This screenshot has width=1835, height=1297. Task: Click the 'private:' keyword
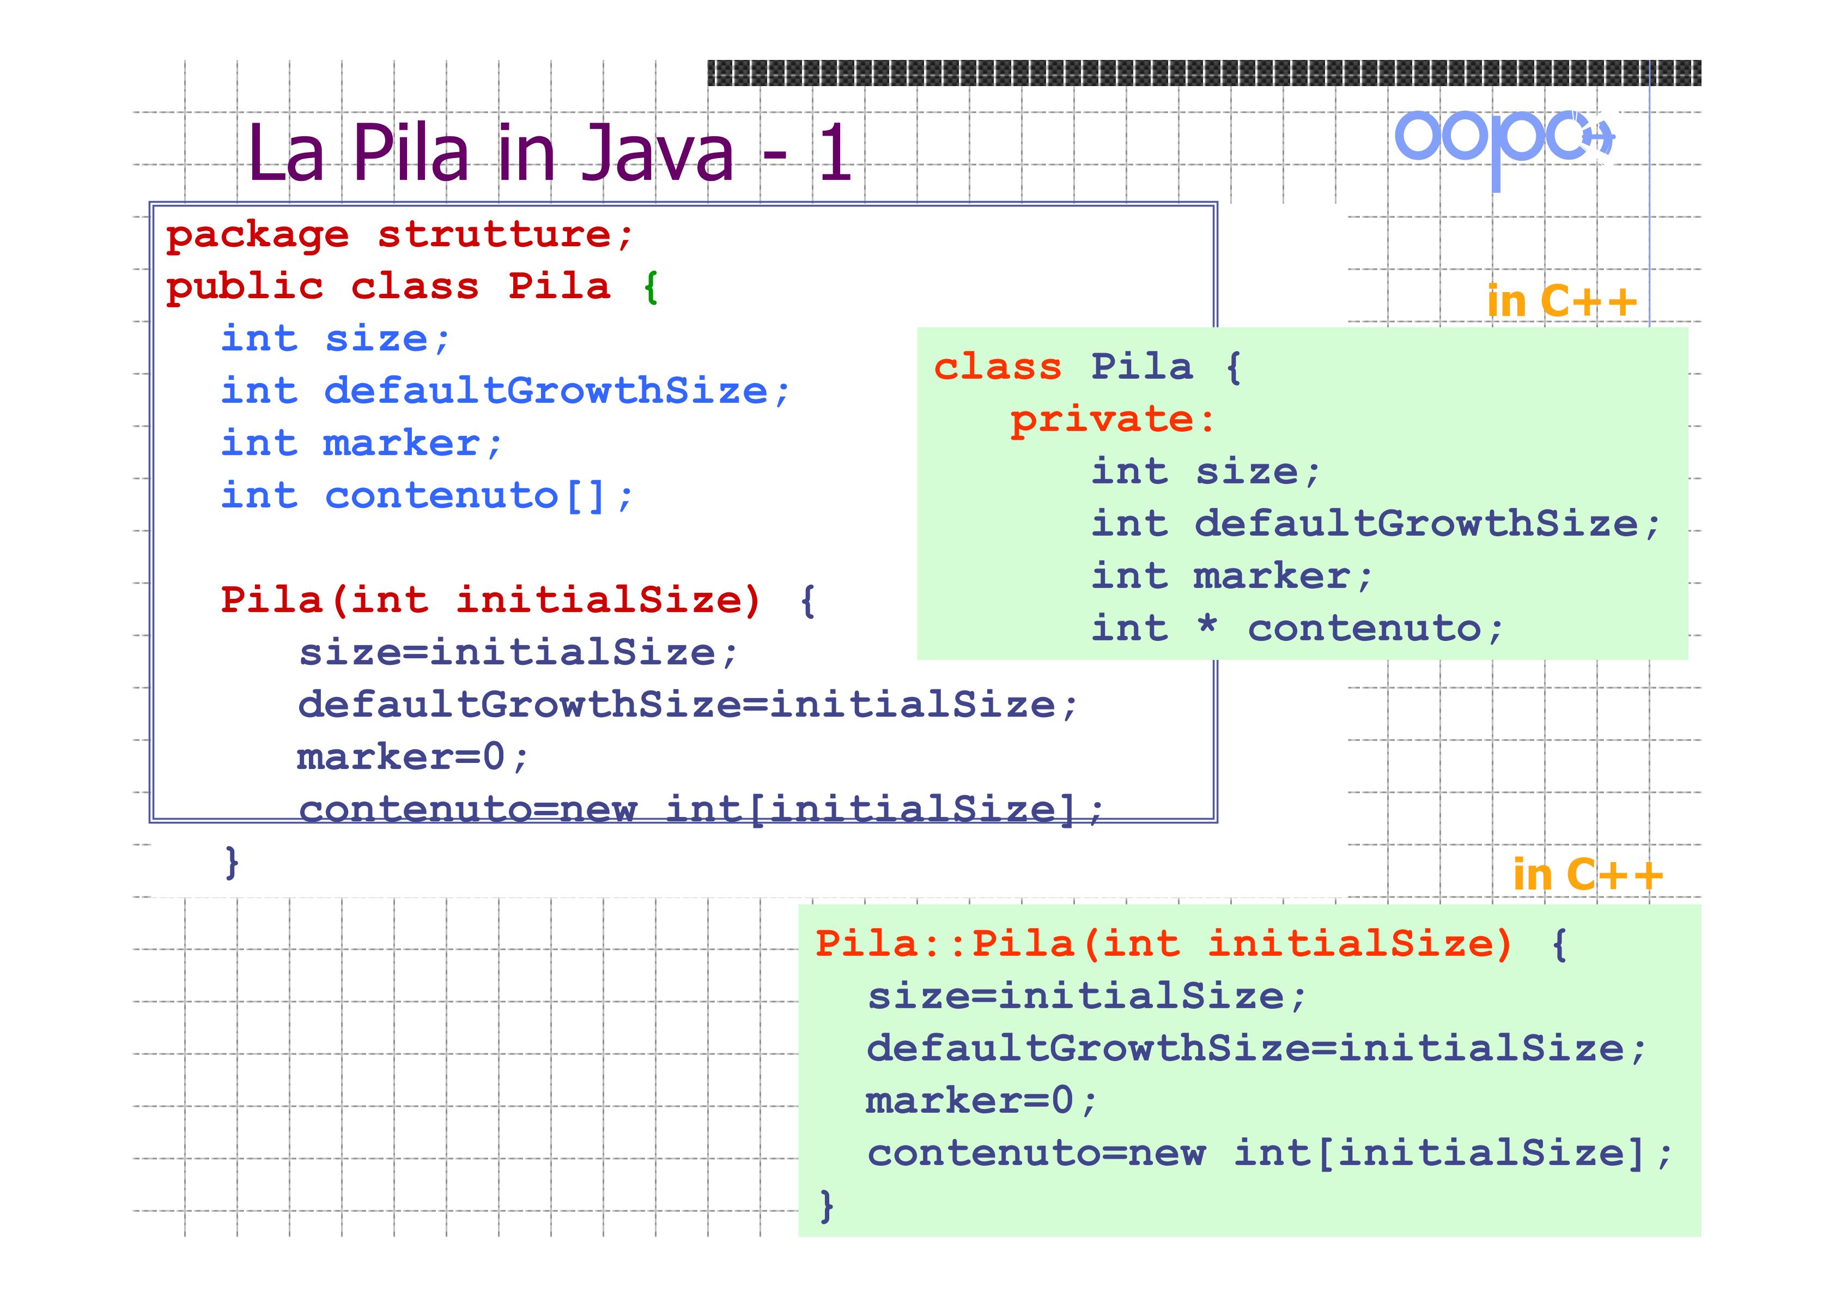point(1111,420)
